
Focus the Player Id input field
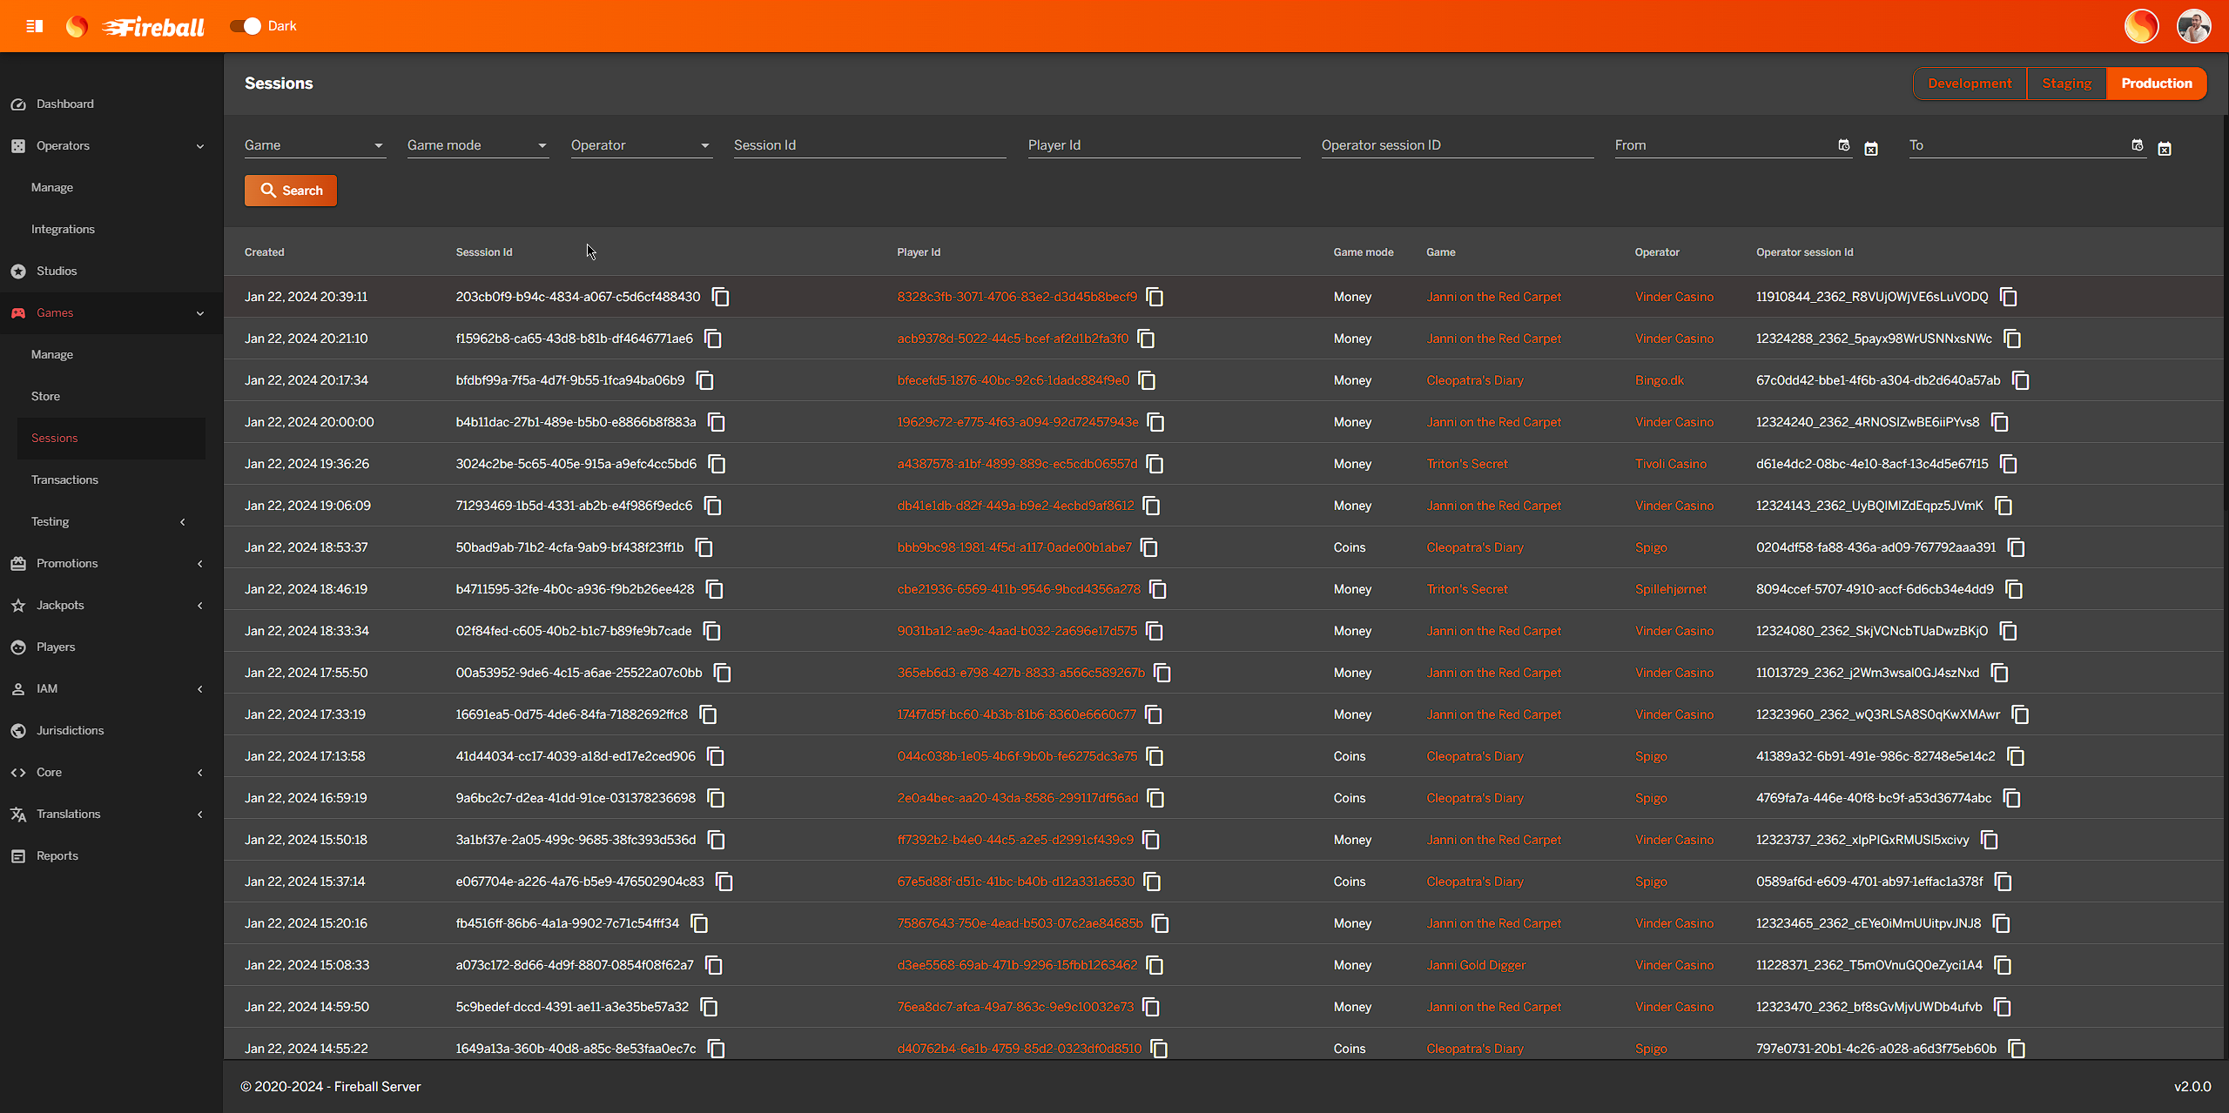pos(1162,145)
